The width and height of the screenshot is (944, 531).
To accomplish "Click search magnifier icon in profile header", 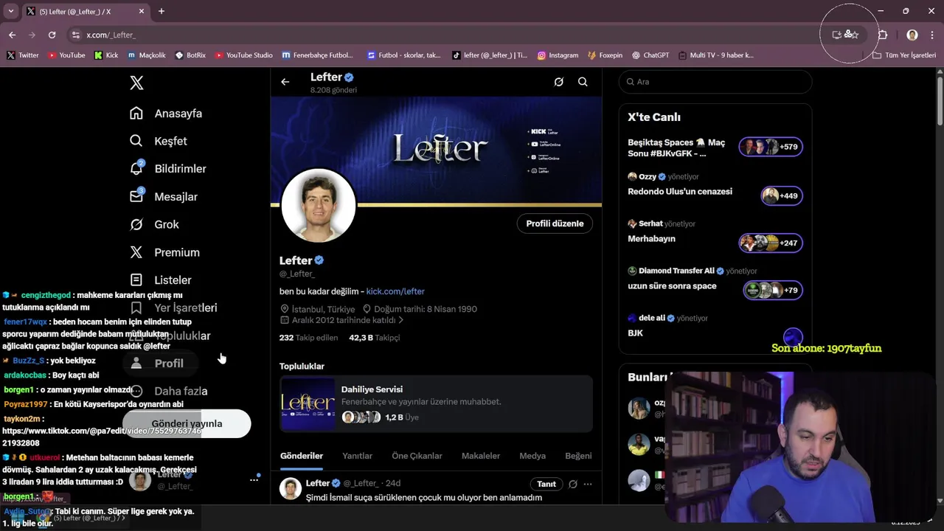I will pos(583,82).
